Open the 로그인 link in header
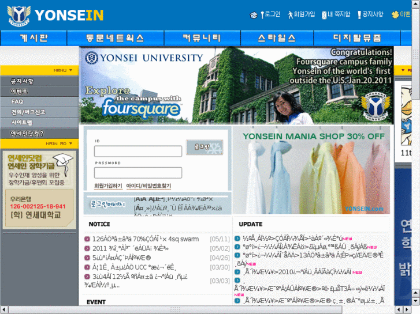This screenshot has width=420, height=314. (x=273, y=14)
